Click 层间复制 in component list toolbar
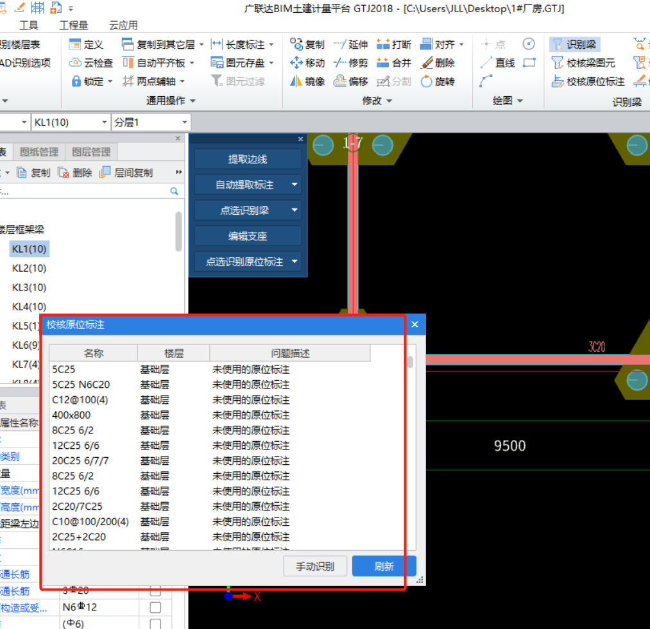 126,172
